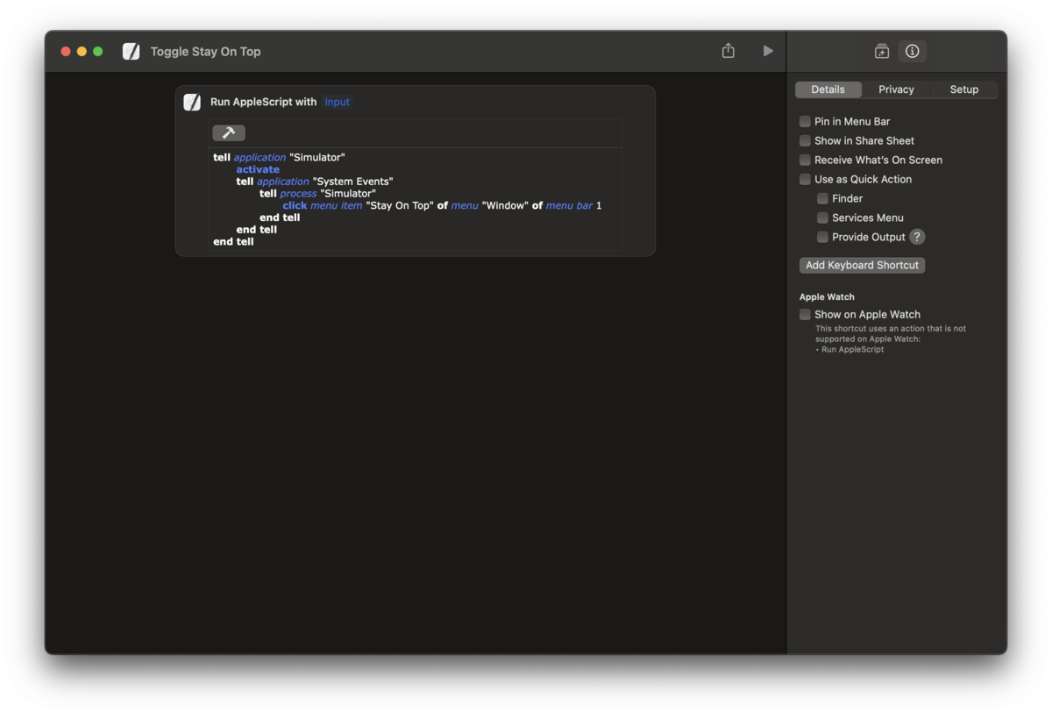The height and width of the screenshot is (714, 1052).
Task: Compile the script with the hammer icon
Action: (x=228, y=132)
